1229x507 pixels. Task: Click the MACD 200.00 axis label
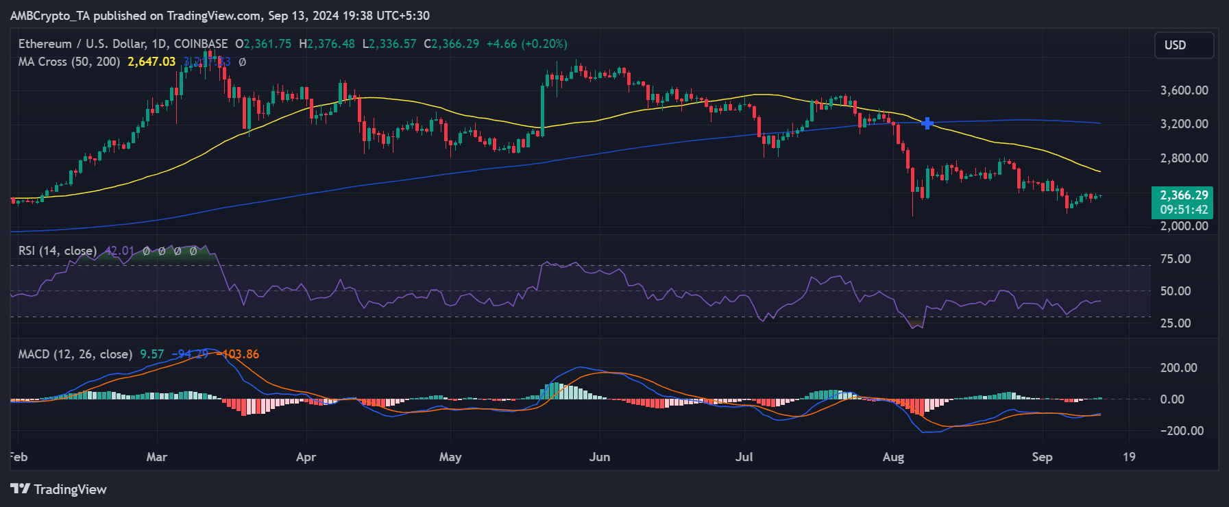pyautogui.click(x=1178, y=368)
